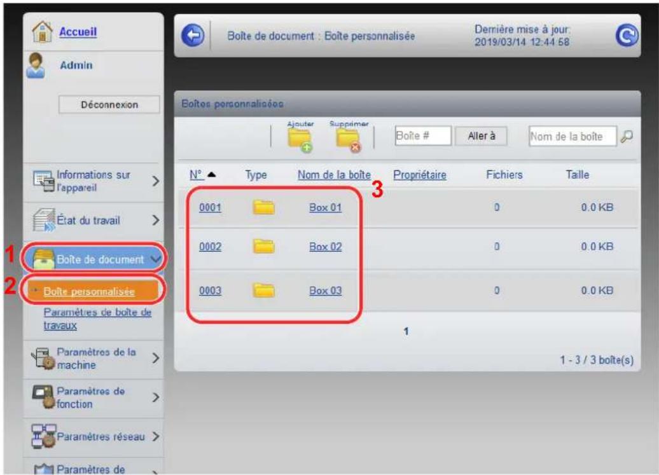Select Boîte personnalisée menu item

coord(89,292)
